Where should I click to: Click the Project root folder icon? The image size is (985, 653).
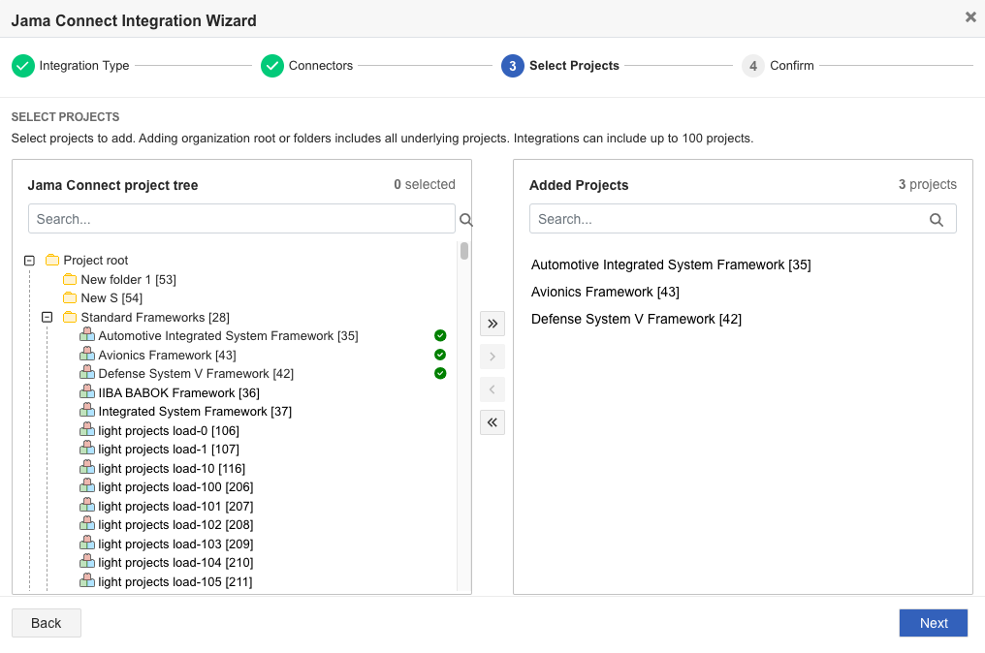pos(52,260)
